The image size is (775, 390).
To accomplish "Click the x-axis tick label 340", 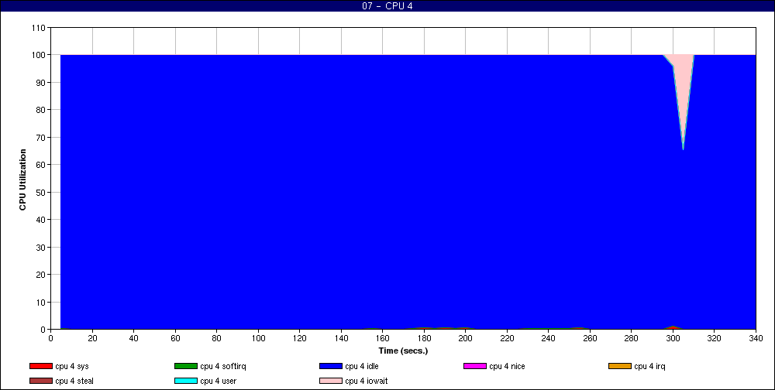I will (756, 338).
